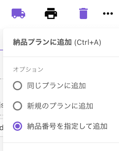Click the lid of the trash icon
This screenshot has width=119, height=151.
(x=83, y=9)
